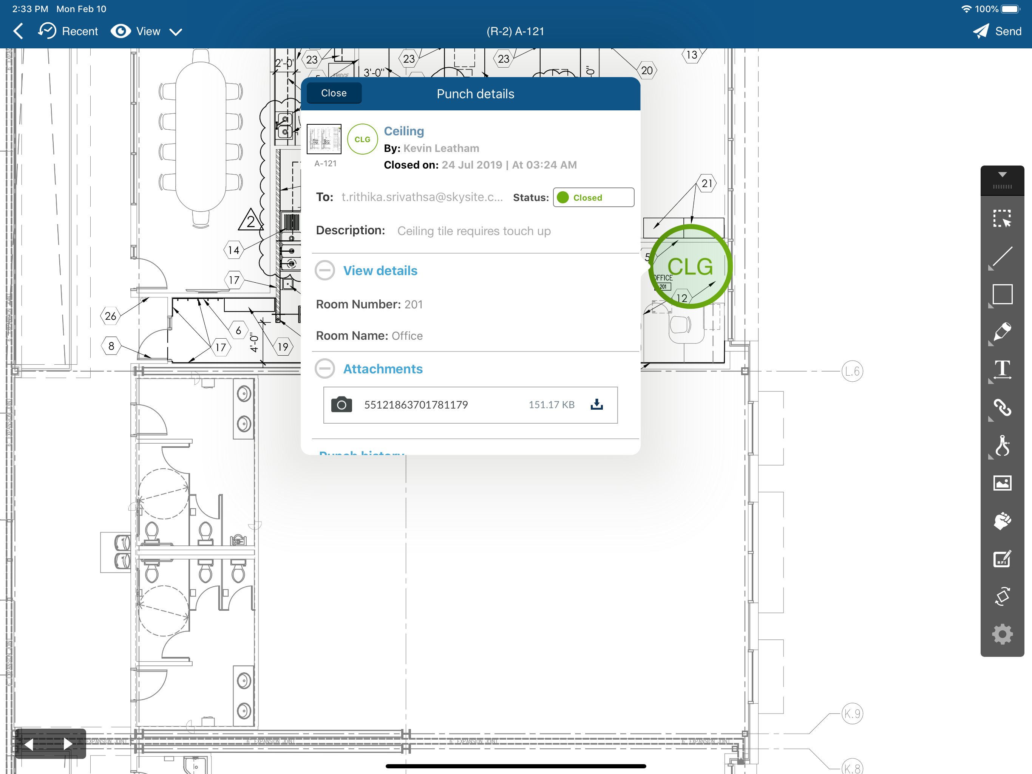Tap the battery indicator icon
Screen dimensions: 1032x774
1011,9
